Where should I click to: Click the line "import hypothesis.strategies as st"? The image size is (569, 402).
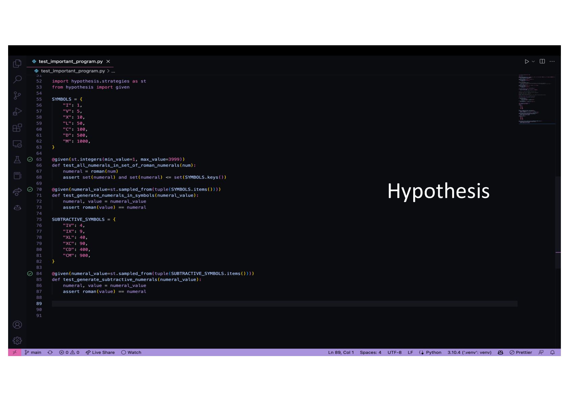click(x=99, y=81)
